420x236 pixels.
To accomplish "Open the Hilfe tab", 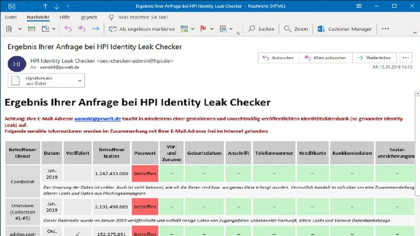I will click(x=64, y=17).
